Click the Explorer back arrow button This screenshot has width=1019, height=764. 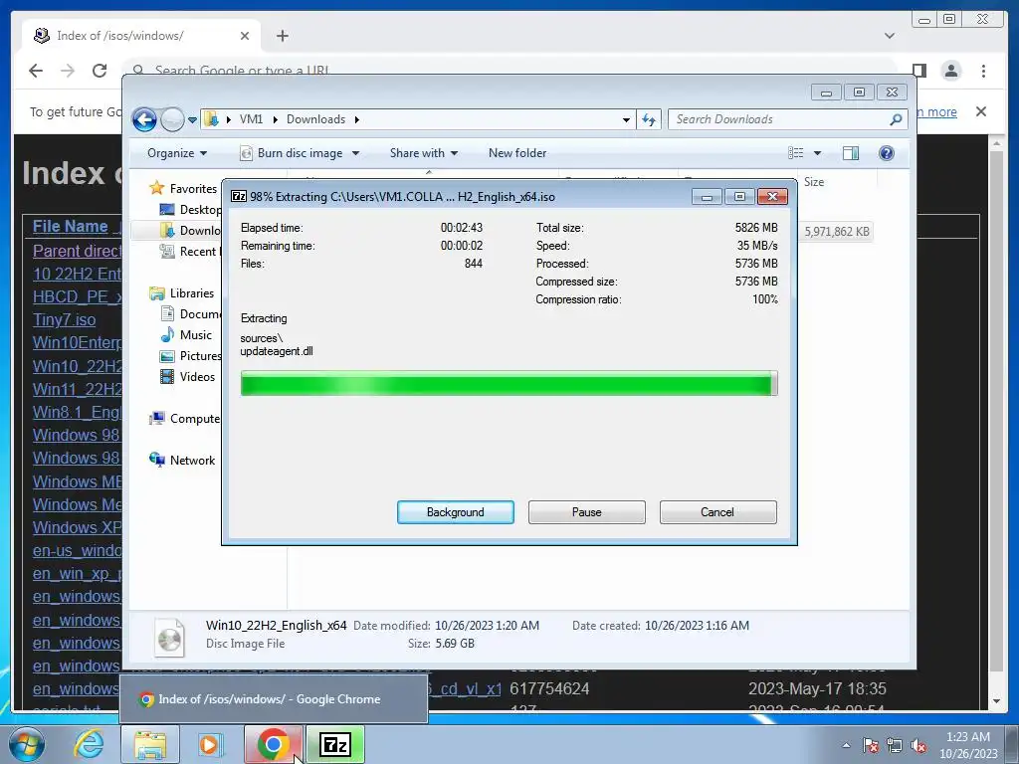coord(144,119)
